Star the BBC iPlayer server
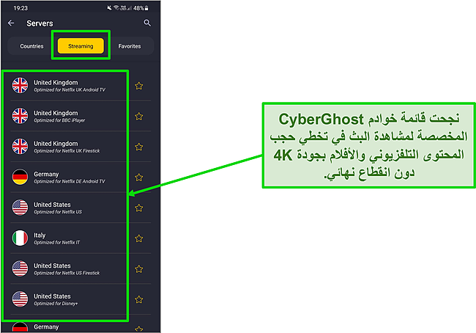 [138, 116]
